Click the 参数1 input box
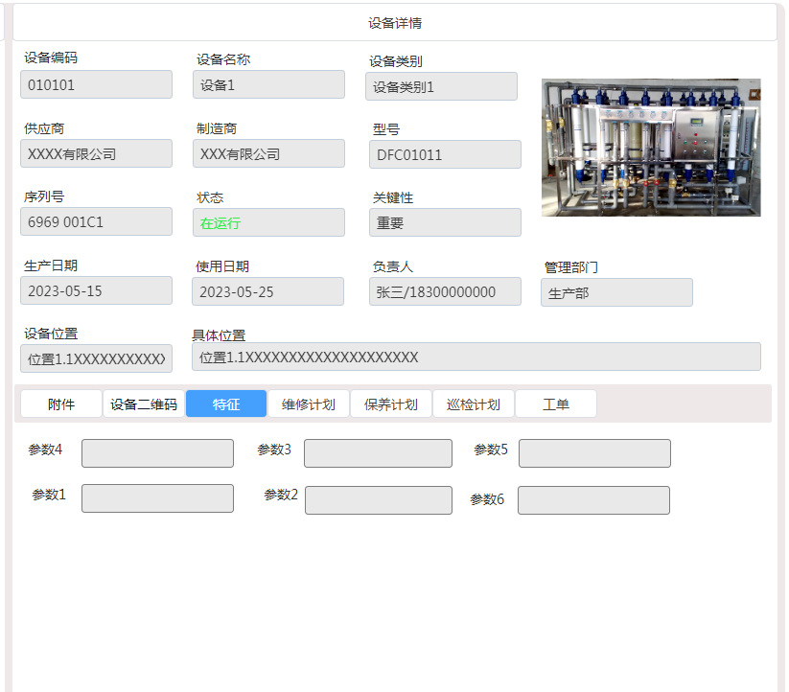 (x=157, y=498)
